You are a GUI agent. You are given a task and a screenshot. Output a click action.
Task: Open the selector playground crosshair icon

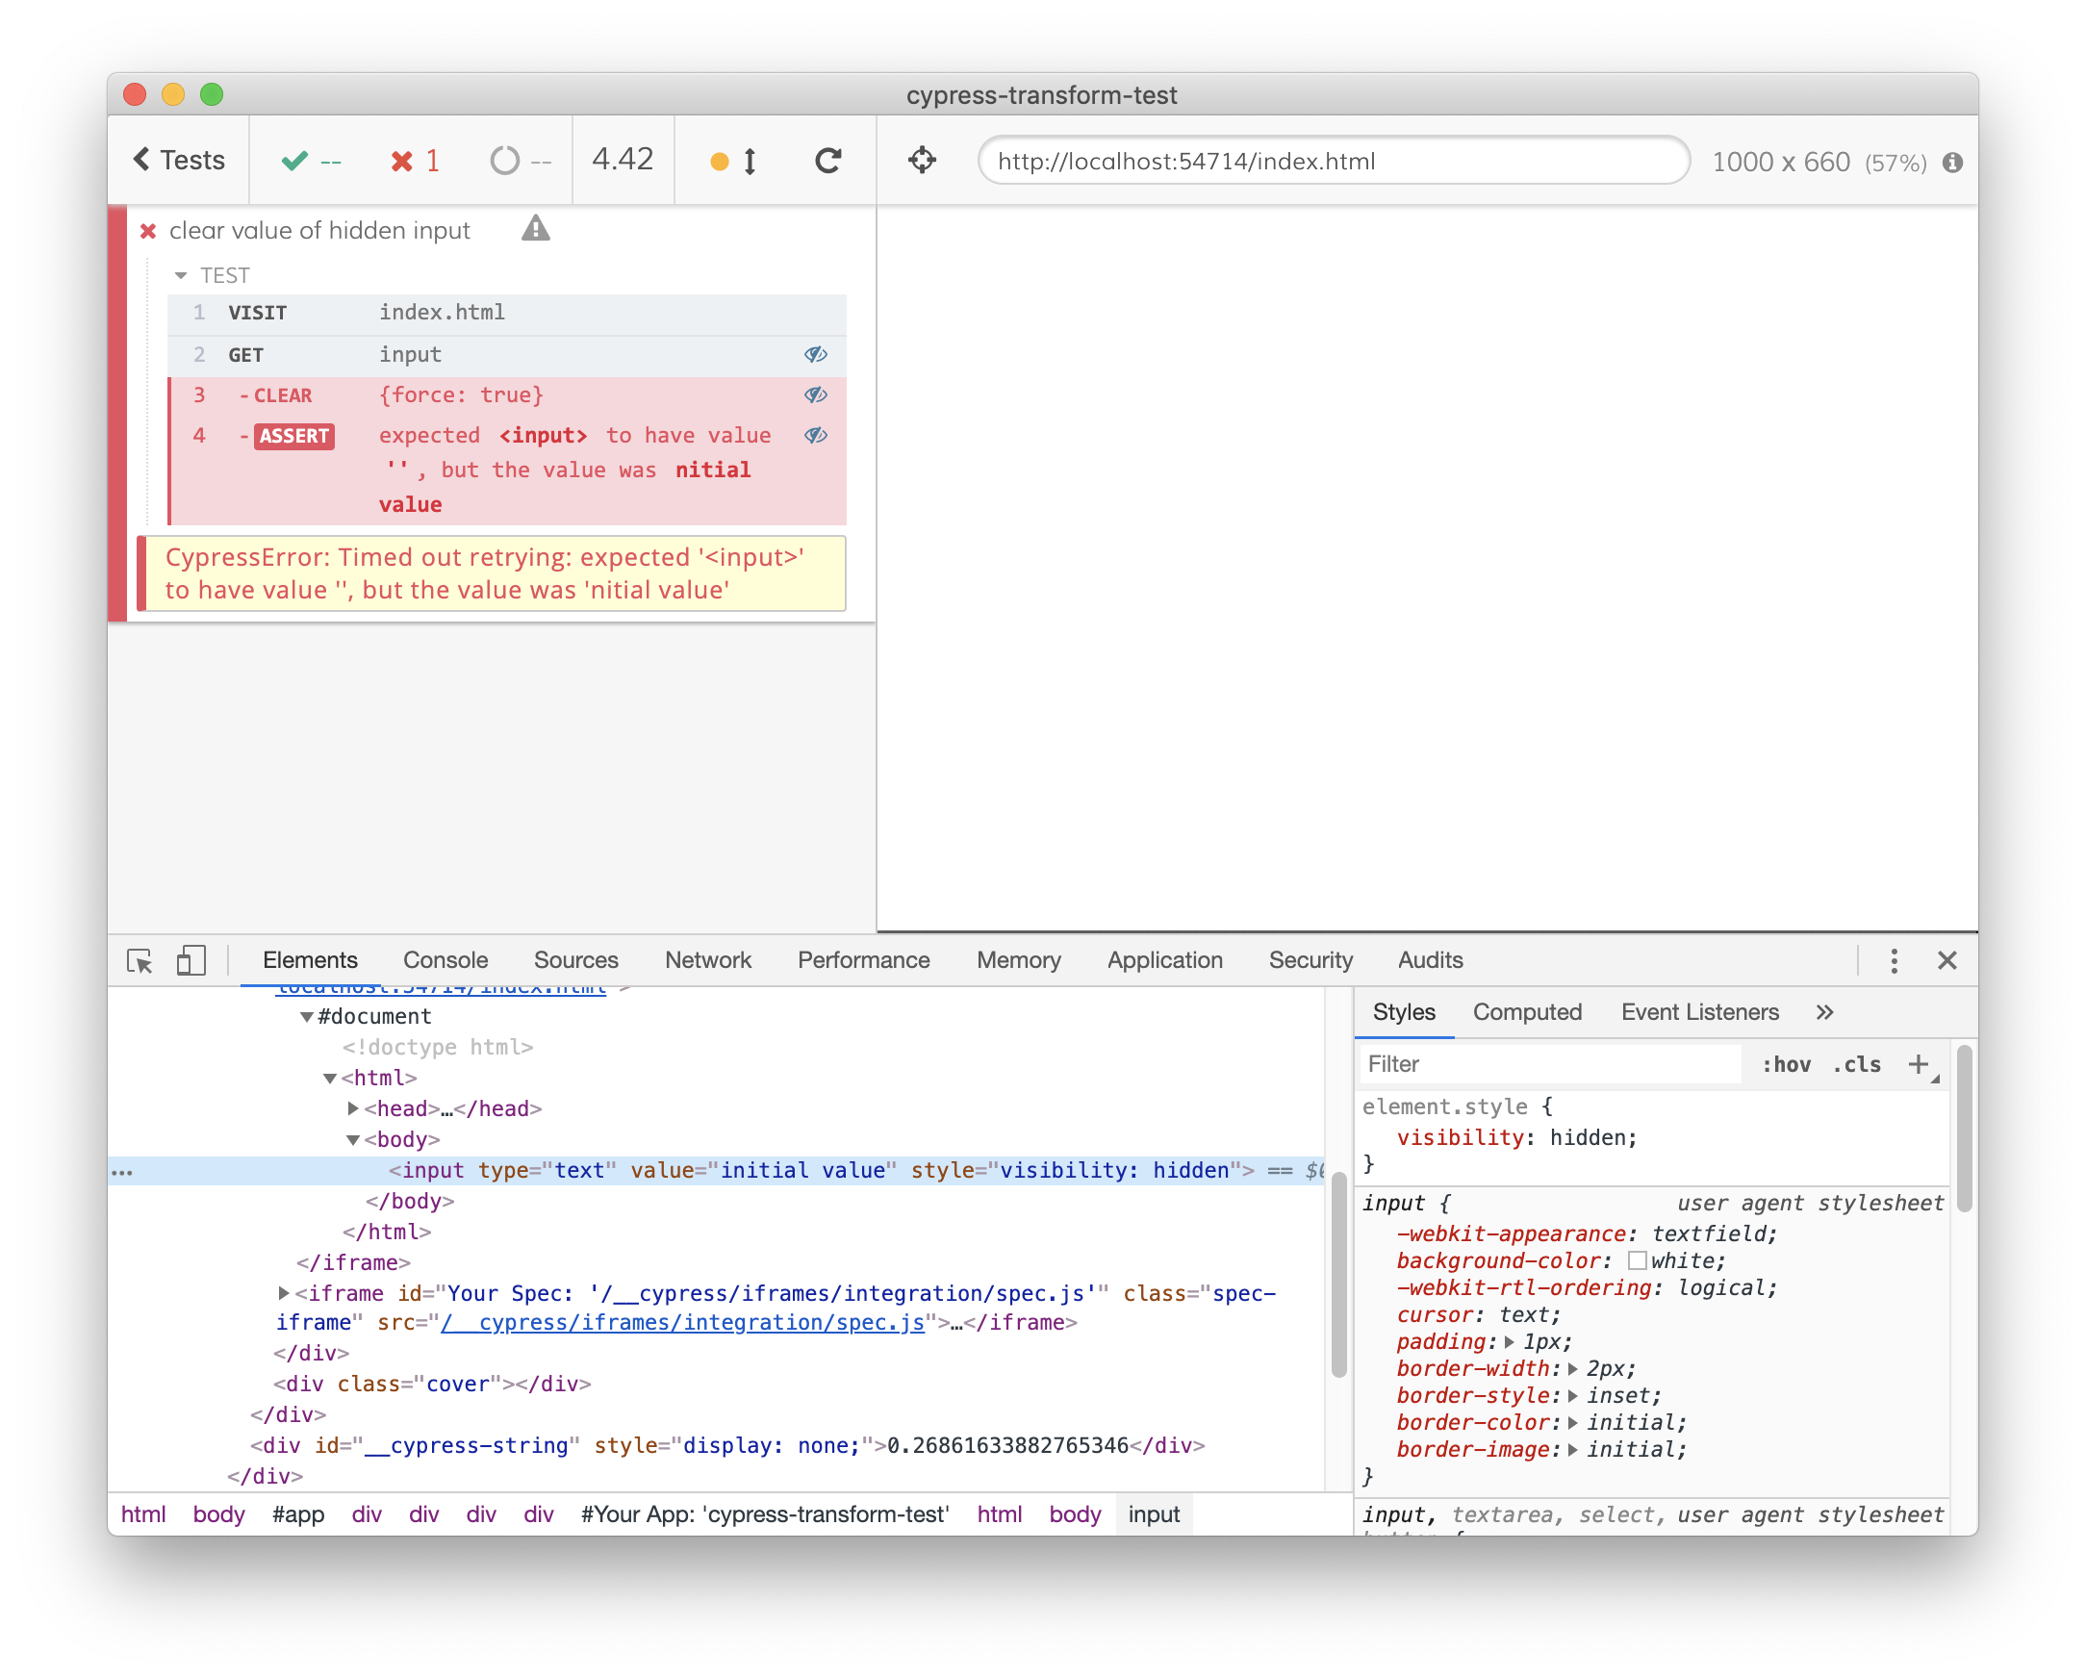coord(922,161)
